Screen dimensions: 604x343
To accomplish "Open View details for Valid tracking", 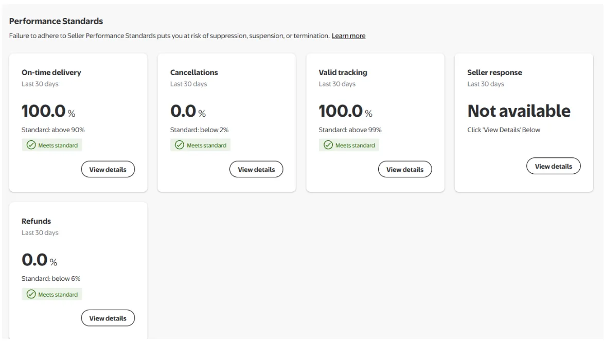I will (x=405, y=169).
